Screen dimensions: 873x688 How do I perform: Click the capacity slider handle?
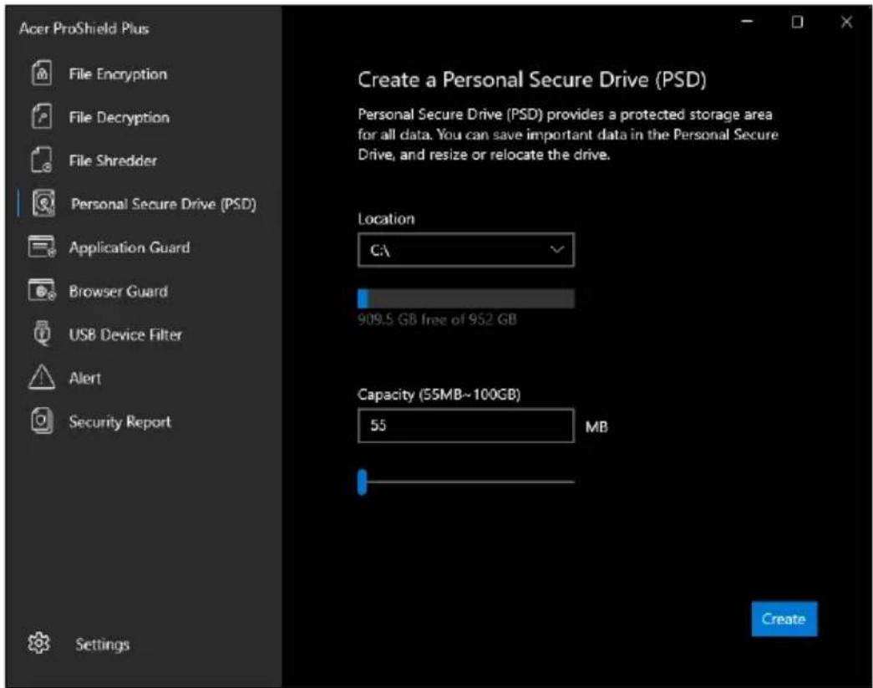(363, 482)
